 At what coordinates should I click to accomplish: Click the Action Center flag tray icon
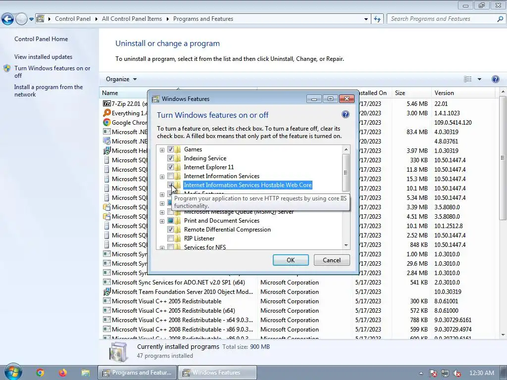[433, 373]
